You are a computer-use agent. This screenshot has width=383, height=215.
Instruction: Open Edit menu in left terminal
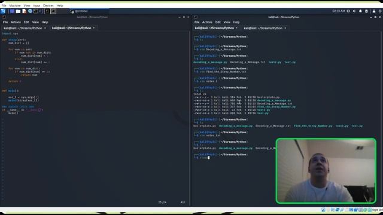click(26, 22)
